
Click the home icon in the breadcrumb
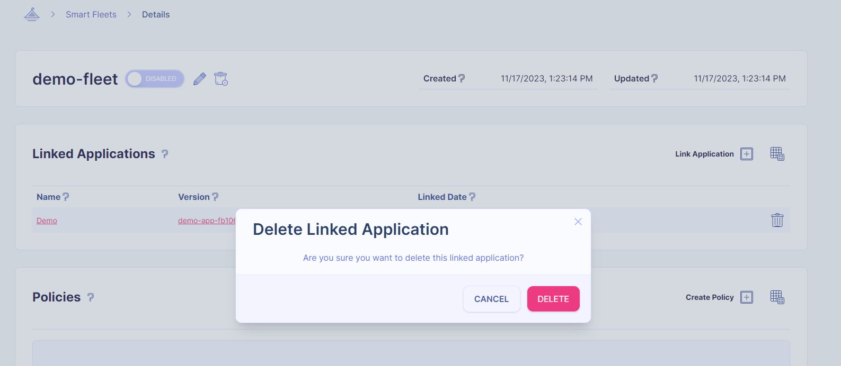pyautogui.click(x=32, y=14)
